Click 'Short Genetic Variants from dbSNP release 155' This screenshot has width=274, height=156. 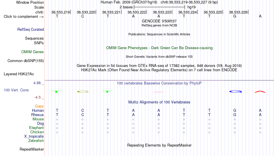[159, 57]
